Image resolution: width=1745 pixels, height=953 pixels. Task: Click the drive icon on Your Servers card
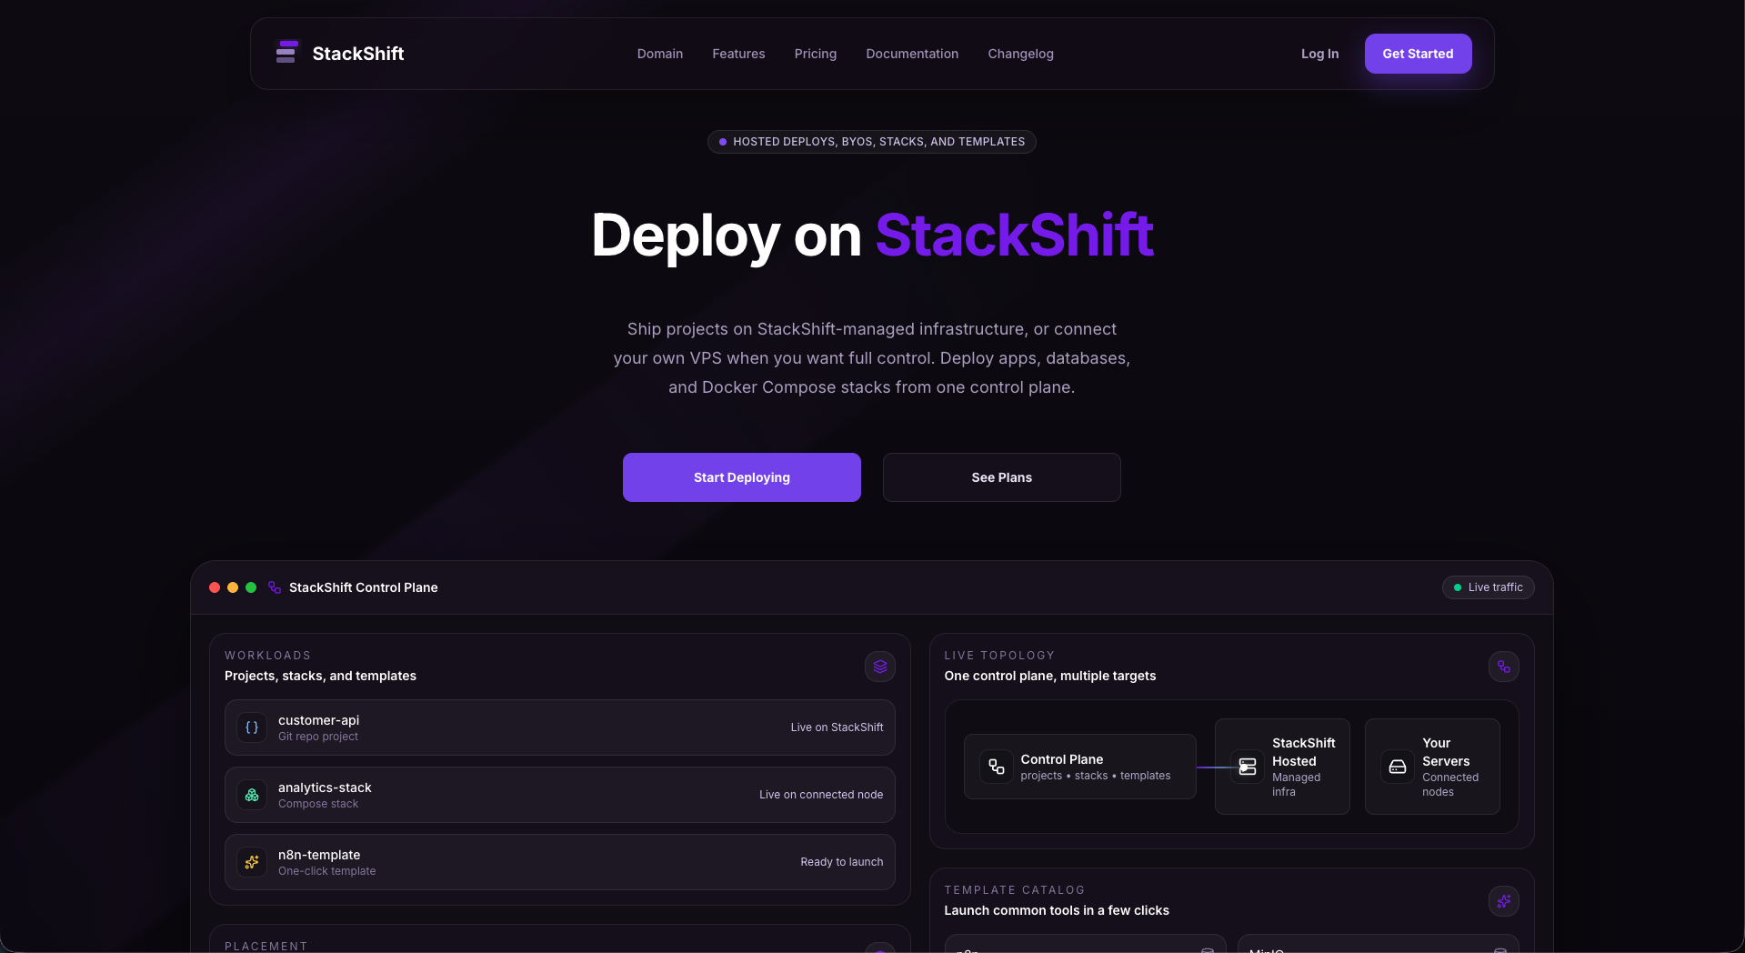tap(1397, 767)
